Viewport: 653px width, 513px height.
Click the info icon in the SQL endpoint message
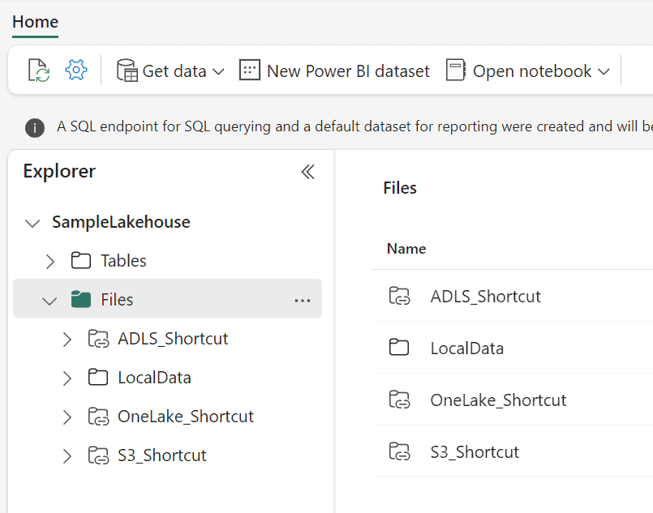coord(35,127)
